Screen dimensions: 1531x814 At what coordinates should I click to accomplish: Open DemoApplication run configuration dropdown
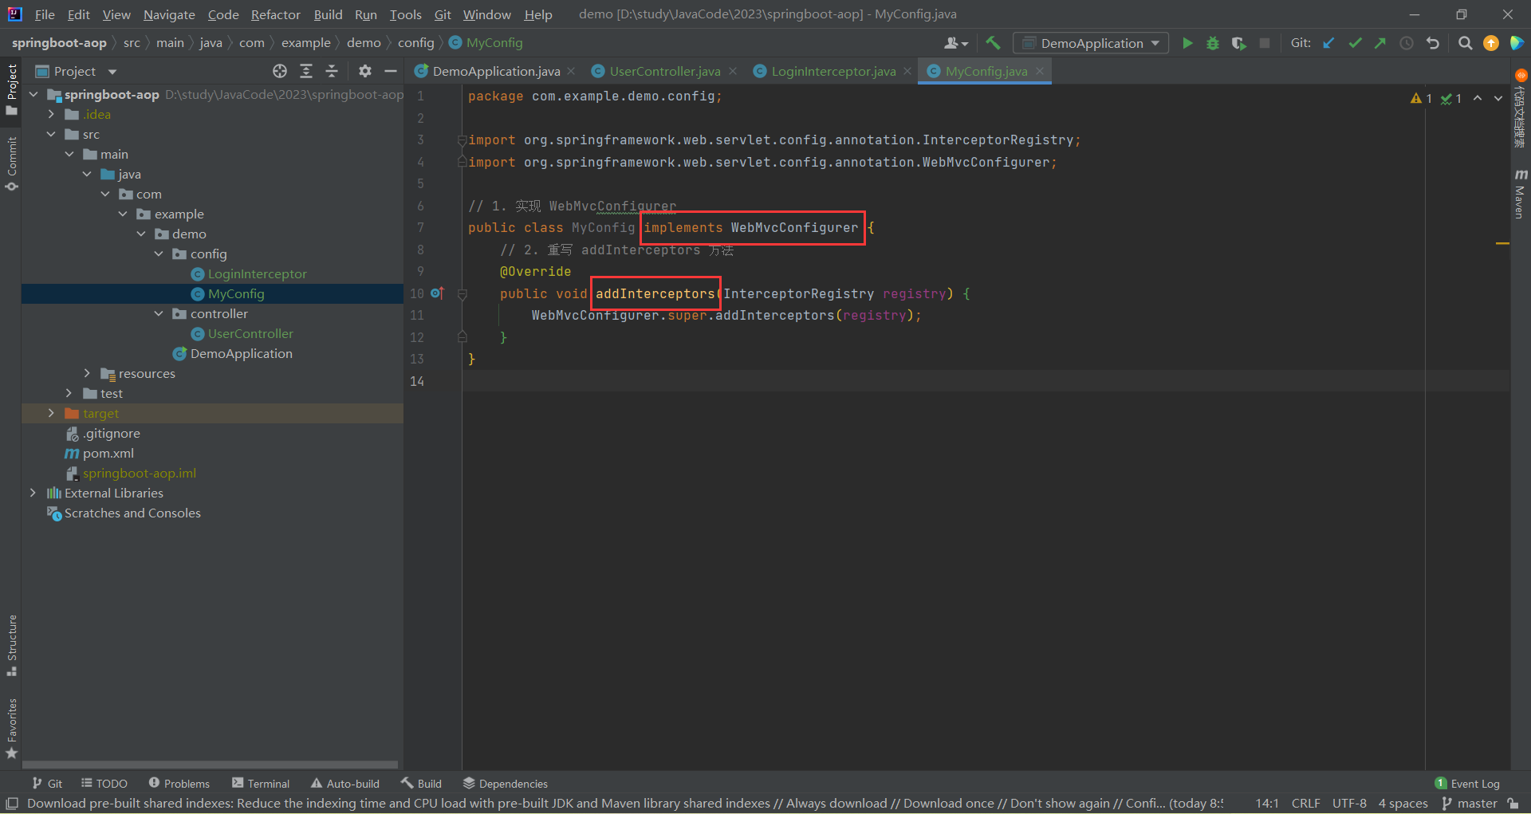coord(1091,43)
